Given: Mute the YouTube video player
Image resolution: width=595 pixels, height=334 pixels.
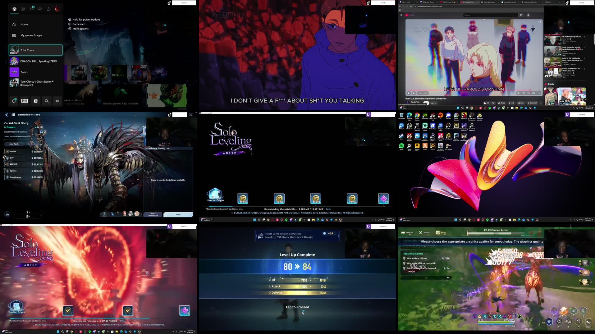Looking at the screenshot, I should click(414, 93).
